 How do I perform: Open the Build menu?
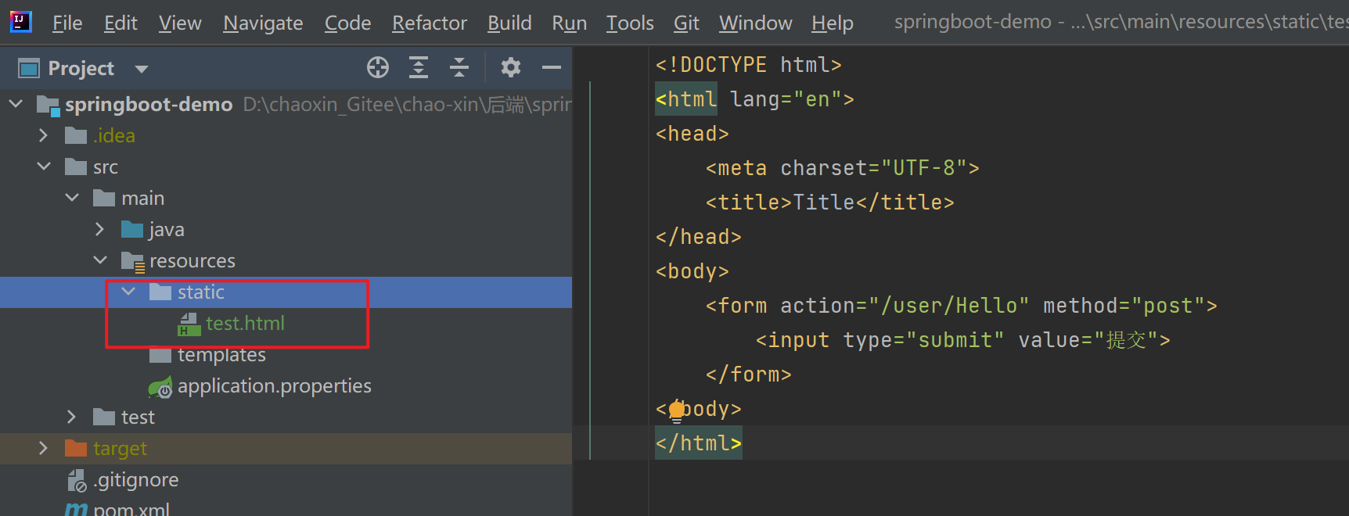coord(509,23)
